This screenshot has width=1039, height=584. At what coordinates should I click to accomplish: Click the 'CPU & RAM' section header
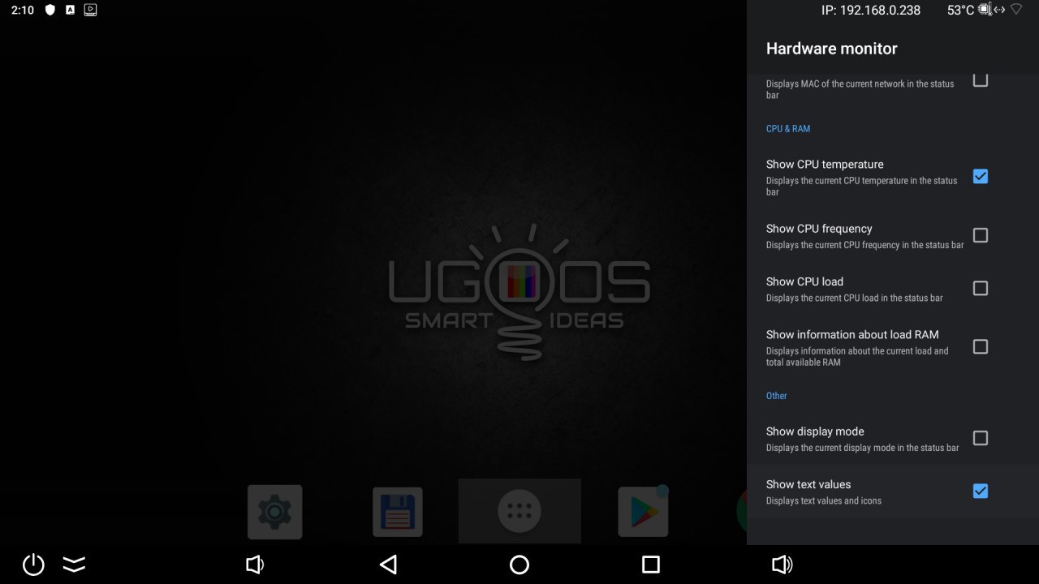[x=788, y=129]
